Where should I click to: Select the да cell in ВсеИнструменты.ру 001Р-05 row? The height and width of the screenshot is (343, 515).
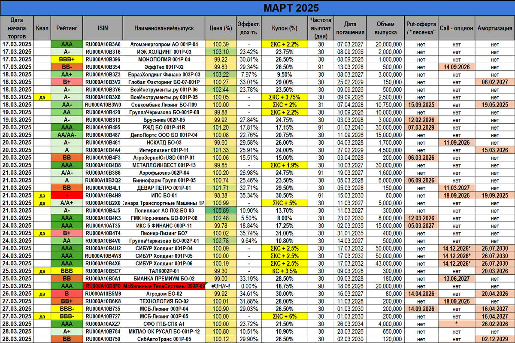42,97
